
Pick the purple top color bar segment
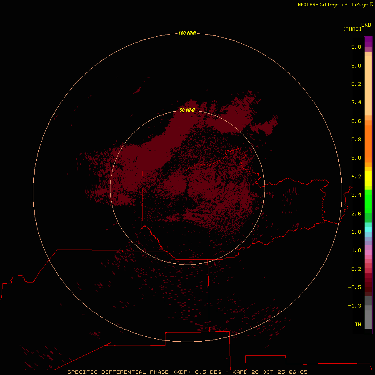click(368, 42)
